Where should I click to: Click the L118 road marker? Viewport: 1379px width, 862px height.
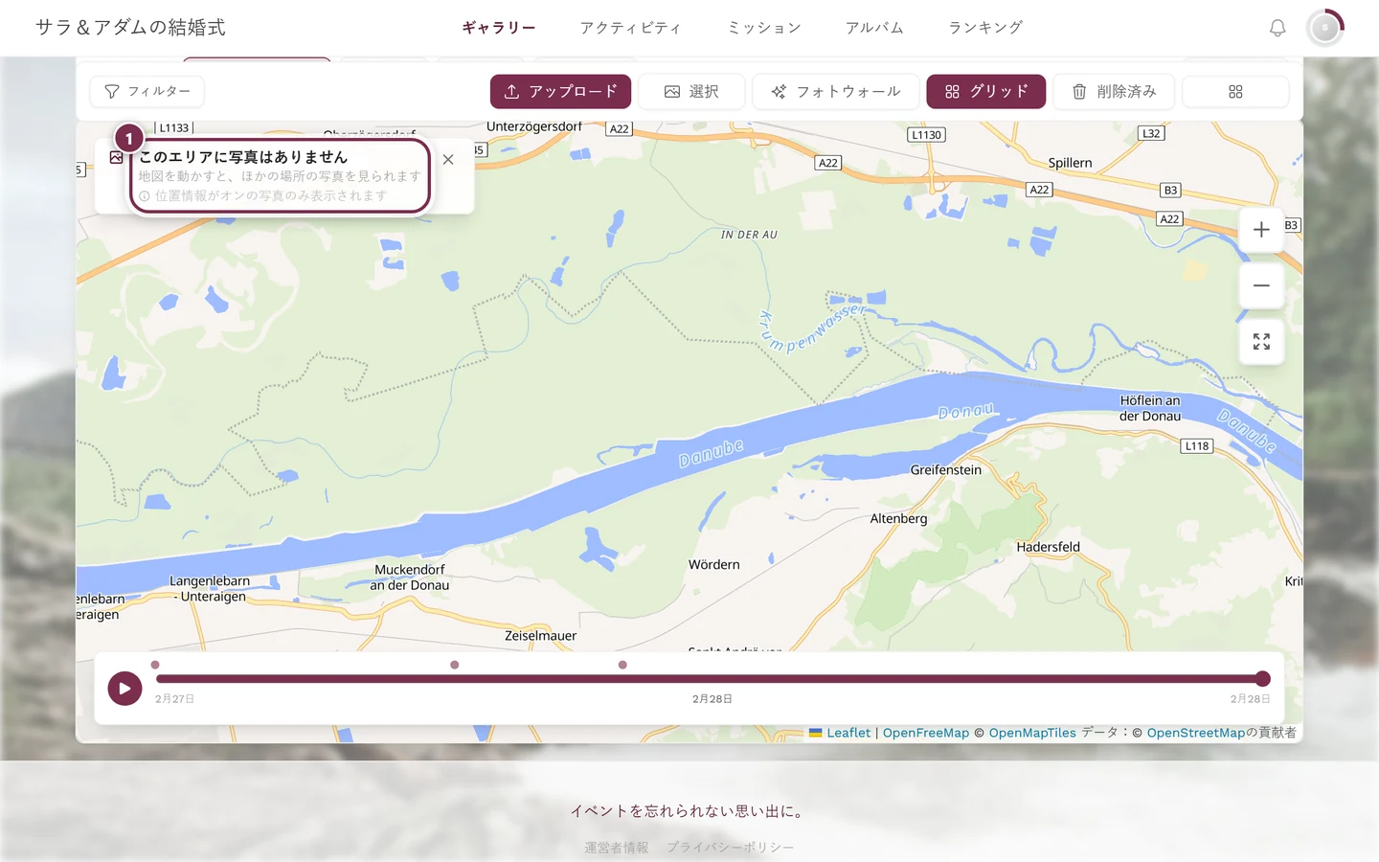click(1197, 446)
